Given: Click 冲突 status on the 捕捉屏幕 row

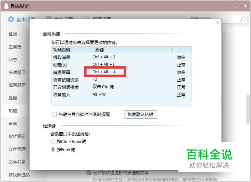Looking at the screenshot, I should coord(181,72).
